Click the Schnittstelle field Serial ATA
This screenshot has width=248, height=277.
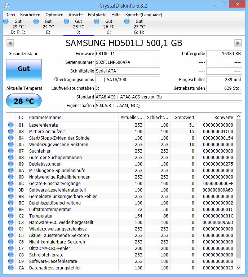click(x=128, y=71)
